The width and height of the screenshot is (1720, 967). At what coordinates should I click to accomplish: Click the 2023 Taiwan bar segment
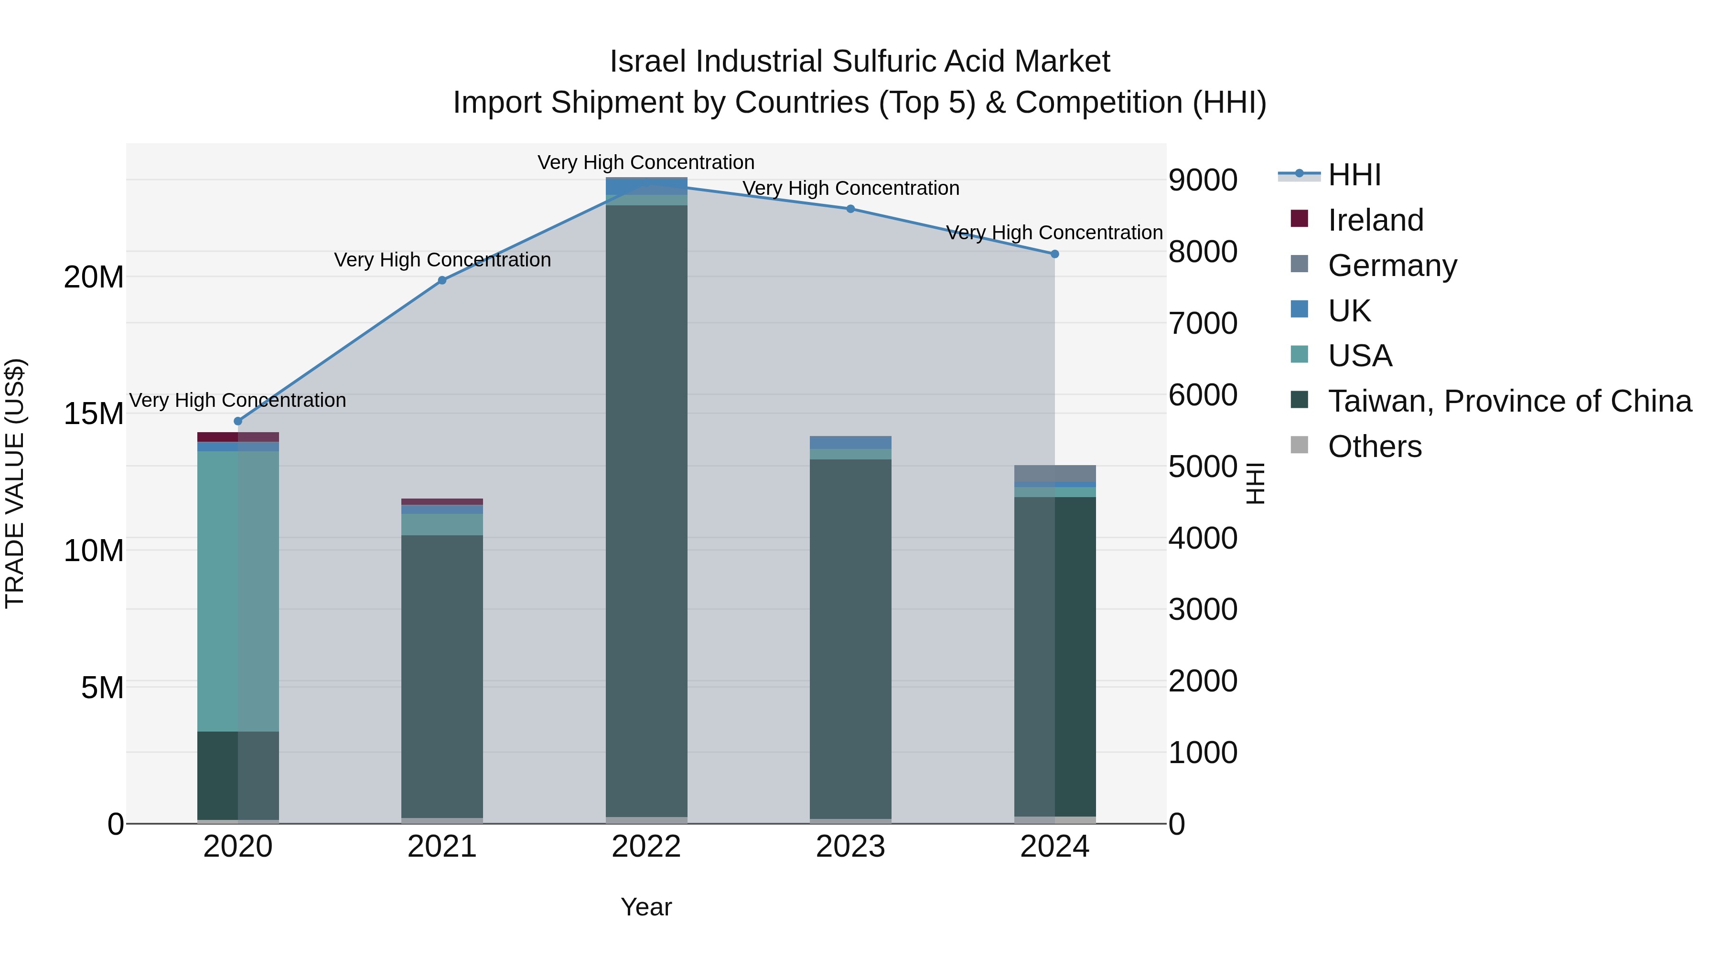pos(850,639)
